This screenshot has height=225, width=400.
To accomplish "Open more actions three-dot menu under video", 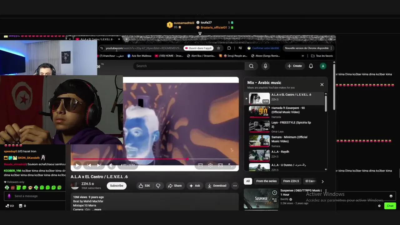I will click(235, 186).
